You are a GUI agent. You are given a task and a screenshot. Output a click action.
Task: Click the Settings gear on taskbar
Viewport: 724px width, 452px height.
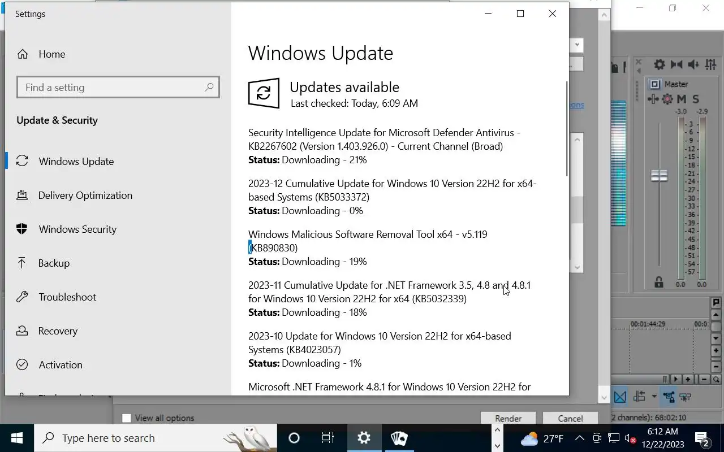(x=364, y=438)
